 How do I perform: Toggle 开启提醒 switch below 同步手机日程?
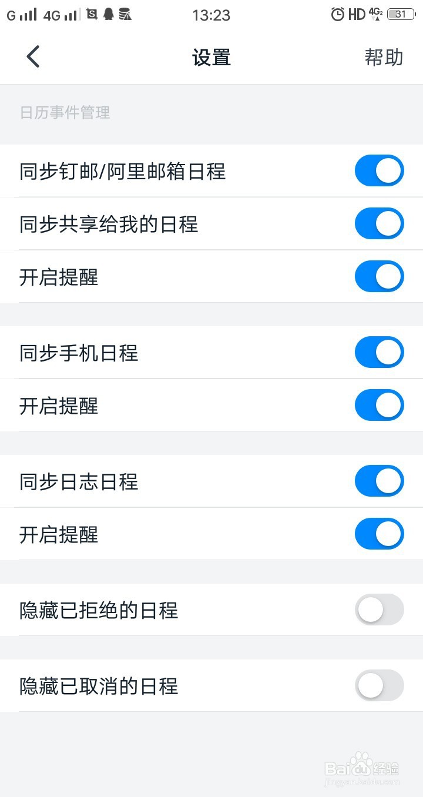379,406
